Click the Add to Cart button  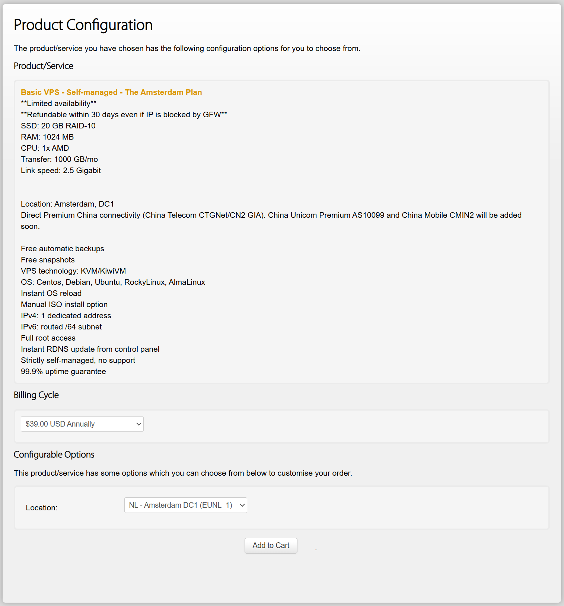click(271, 545)
